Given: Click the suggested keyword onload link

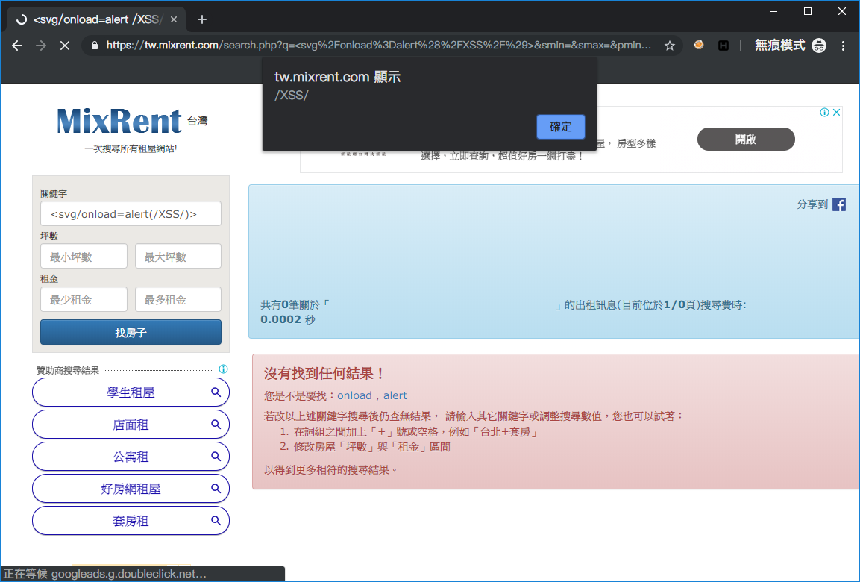Looking at the screenshot, I should [x=354, y=395].
